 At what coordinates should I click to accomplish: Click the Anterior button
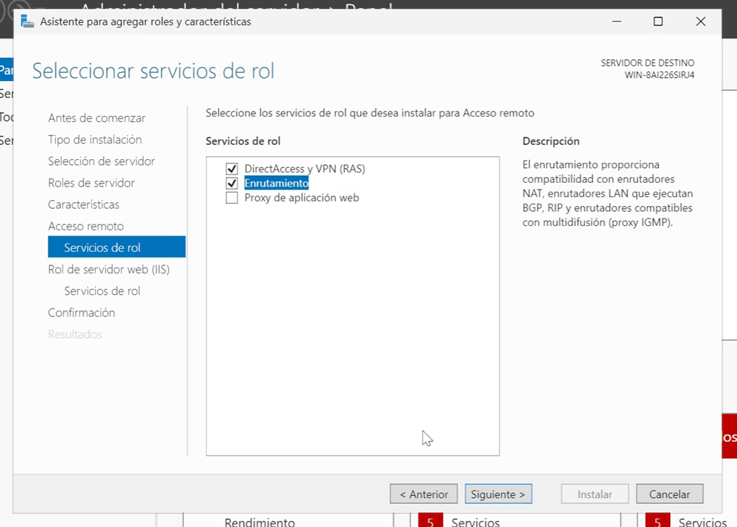(424, 494)
